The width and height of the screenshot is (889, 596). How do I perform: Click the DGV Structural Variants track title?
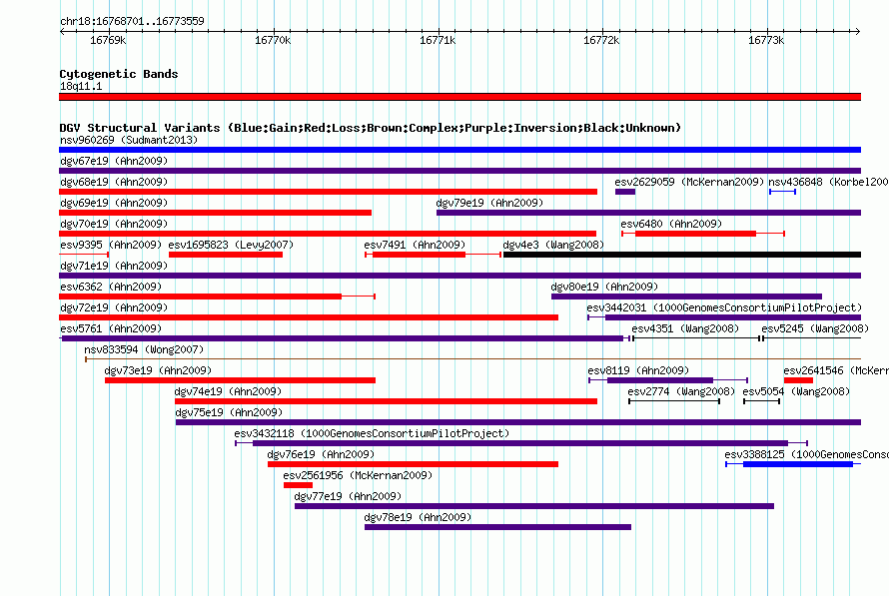tap(371, 128)
